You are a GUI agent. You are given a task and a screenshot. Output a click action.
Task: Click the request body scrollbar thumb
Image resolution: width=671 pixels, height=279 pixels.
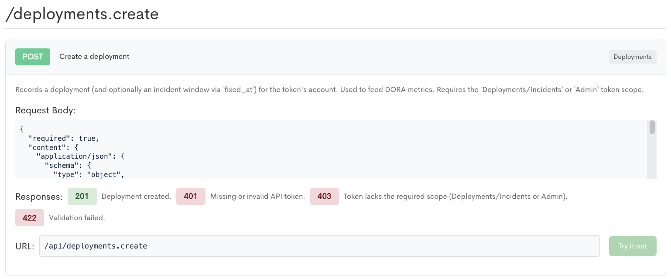(652, 127)
